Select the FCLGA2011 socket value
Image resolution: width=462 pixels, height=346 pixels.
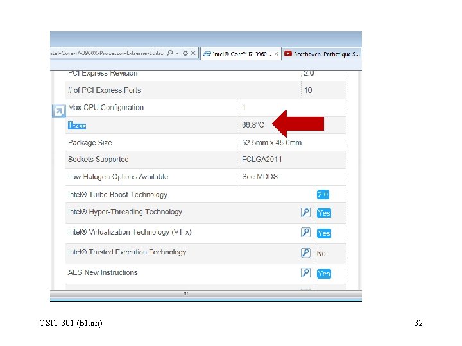262,160
